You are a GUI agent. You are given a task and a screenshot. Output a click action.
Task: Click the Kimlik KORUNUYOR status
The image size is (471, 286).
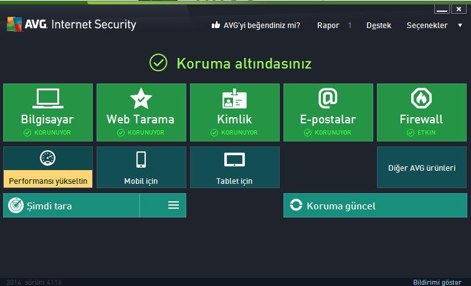pyautogui.click(x=234, y=133)
